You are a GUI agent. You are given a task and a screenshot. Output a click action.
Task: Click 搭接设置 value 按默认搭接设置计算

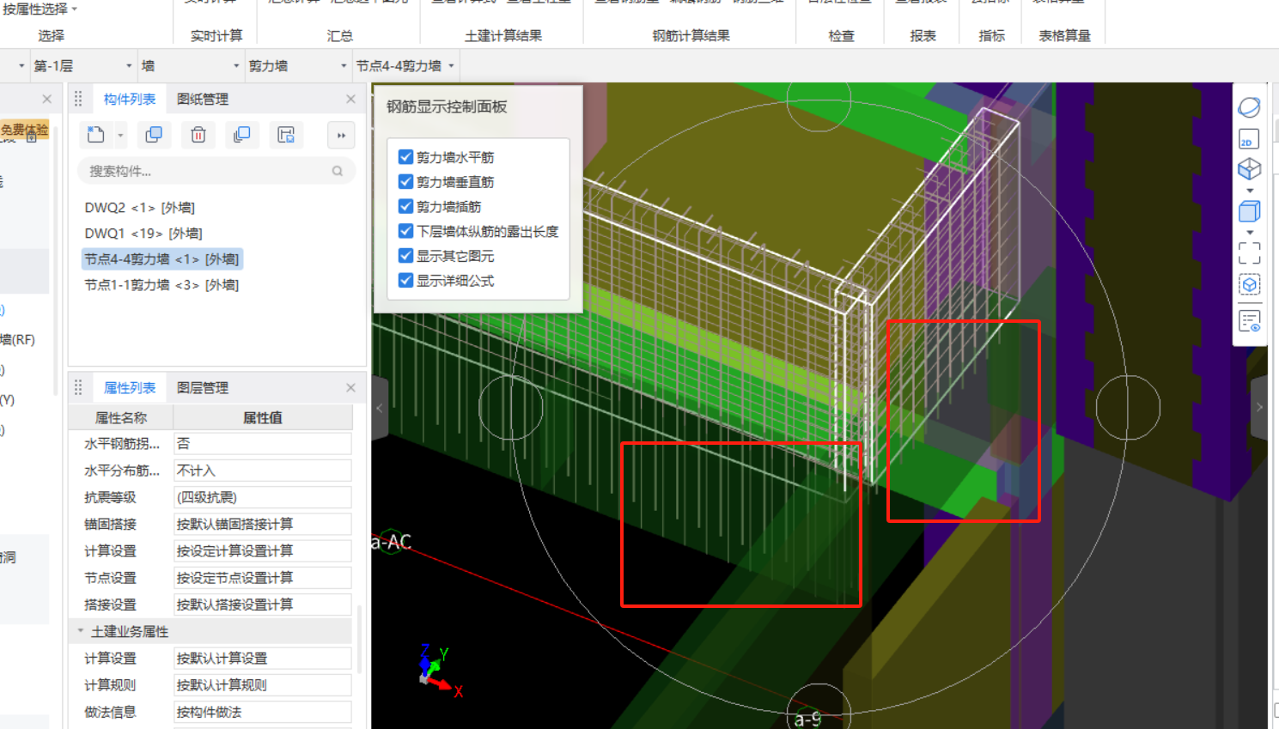point(263,604)
